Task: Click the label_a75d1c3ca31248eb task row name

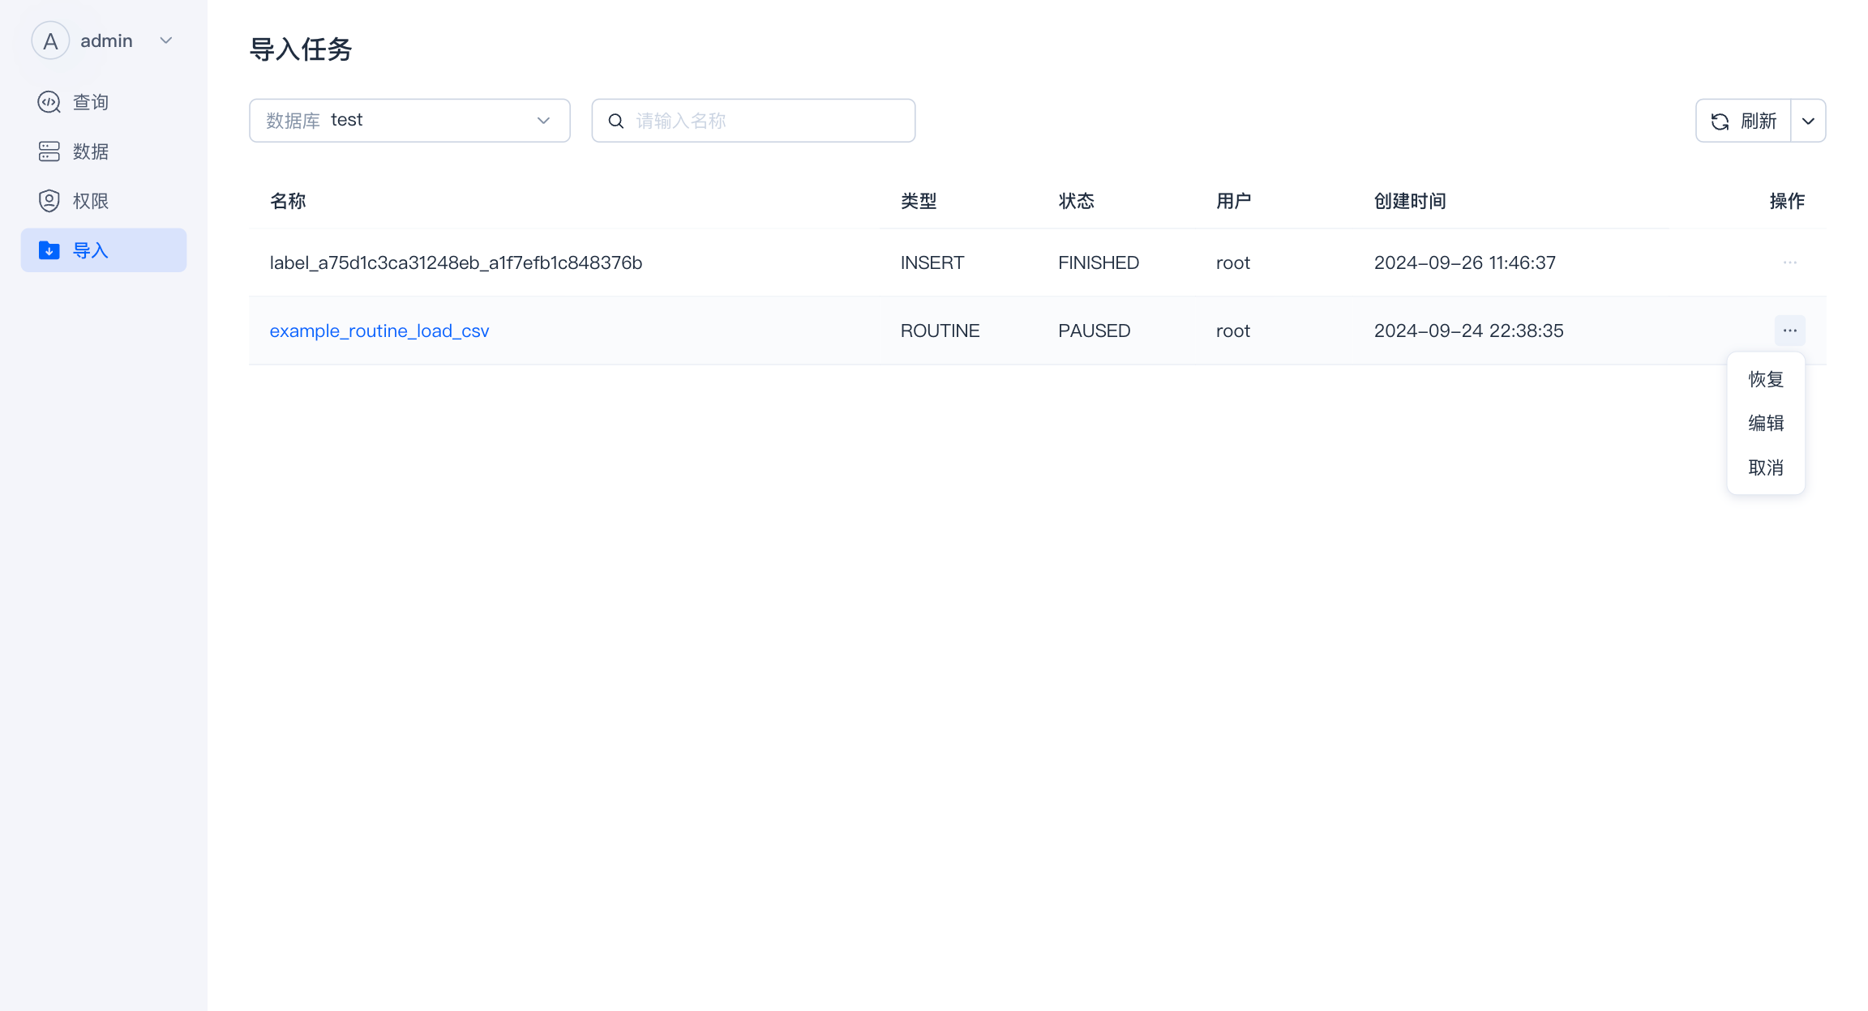Action: point(456,262)
